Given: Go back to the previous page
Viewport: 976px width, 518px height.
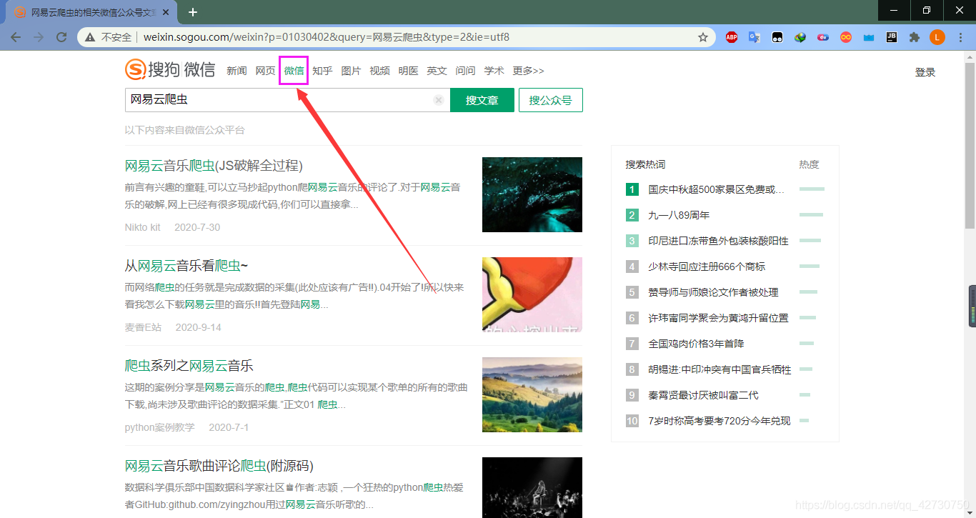Looking at the screenshot, I should click(x=16, y=37).
